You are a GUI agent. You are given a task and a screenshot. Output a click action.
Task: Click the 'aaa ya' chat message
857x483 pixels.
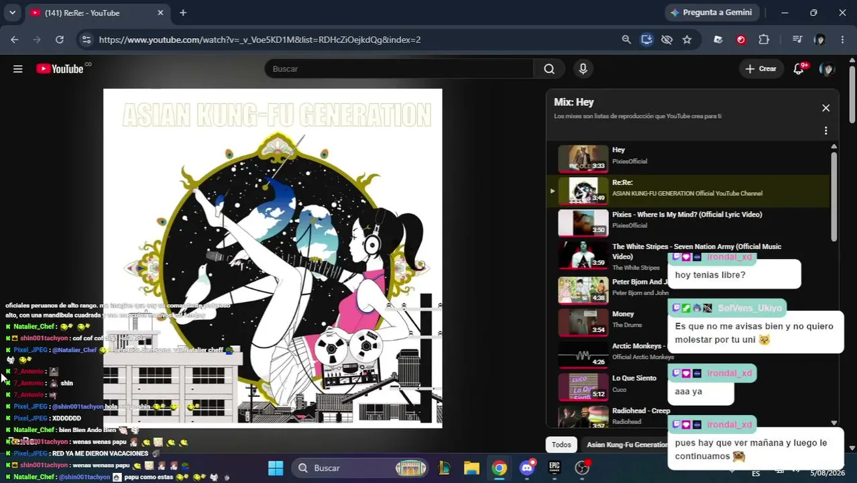coord(700,391)
